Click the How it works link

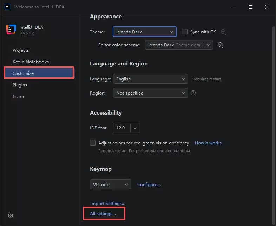208,143
